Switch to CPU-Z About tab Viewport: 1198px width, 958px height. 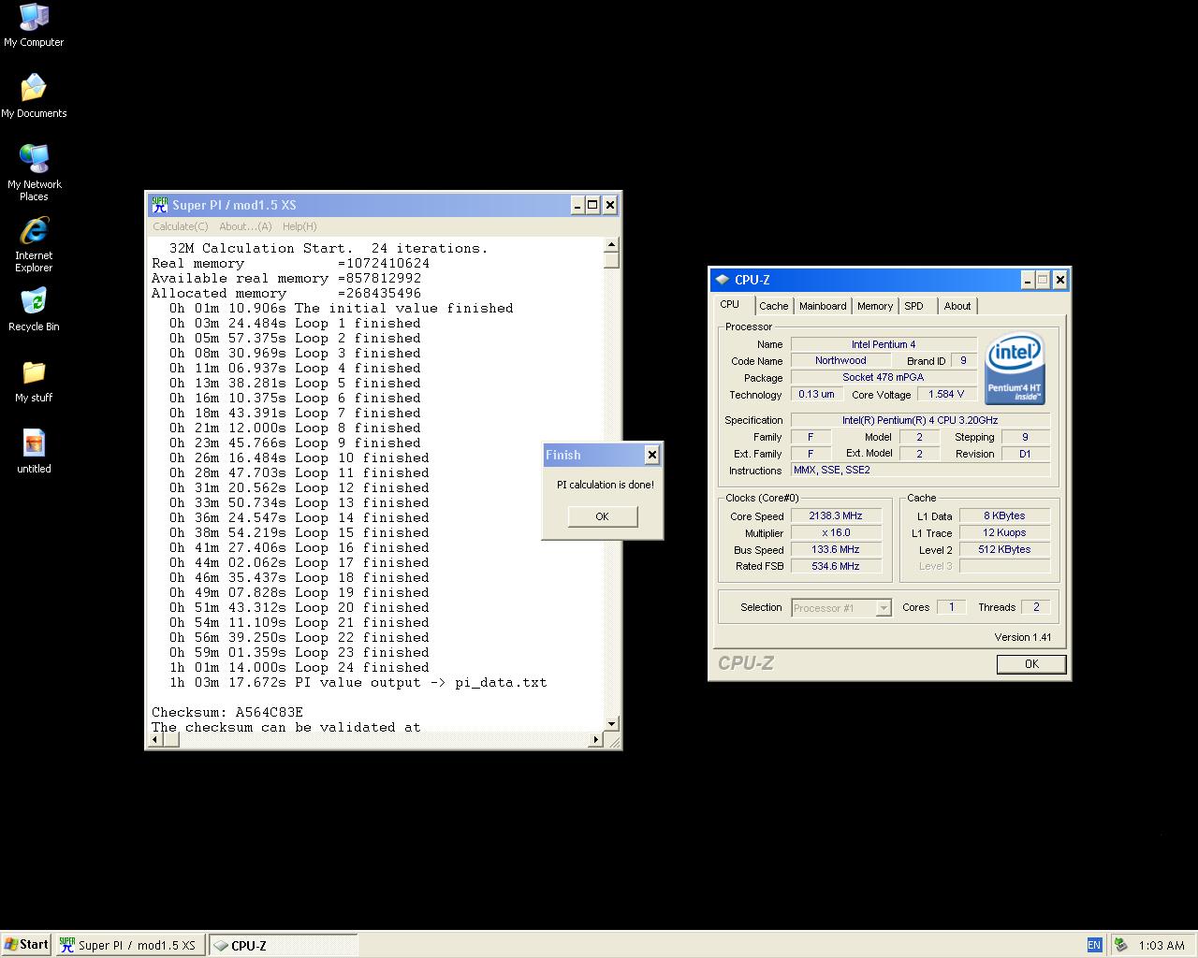(x=957, y=306)
